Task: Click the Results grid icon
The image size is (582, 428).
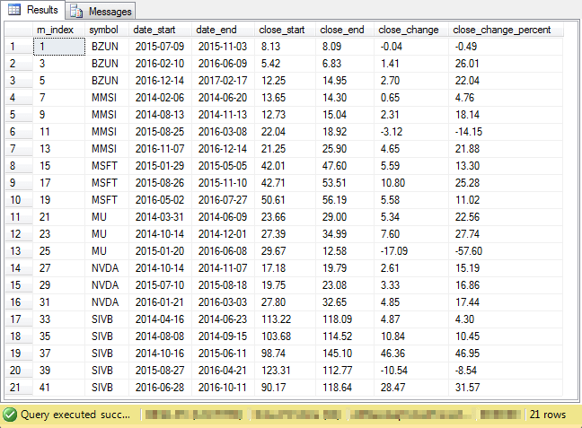Action: [14, 10]
